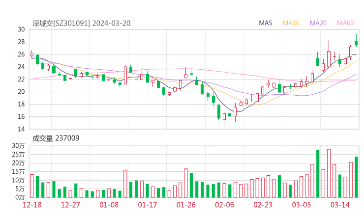The image size is (364, 216).
Task: Click the volume axis label 30万
Action: (18, 146)
